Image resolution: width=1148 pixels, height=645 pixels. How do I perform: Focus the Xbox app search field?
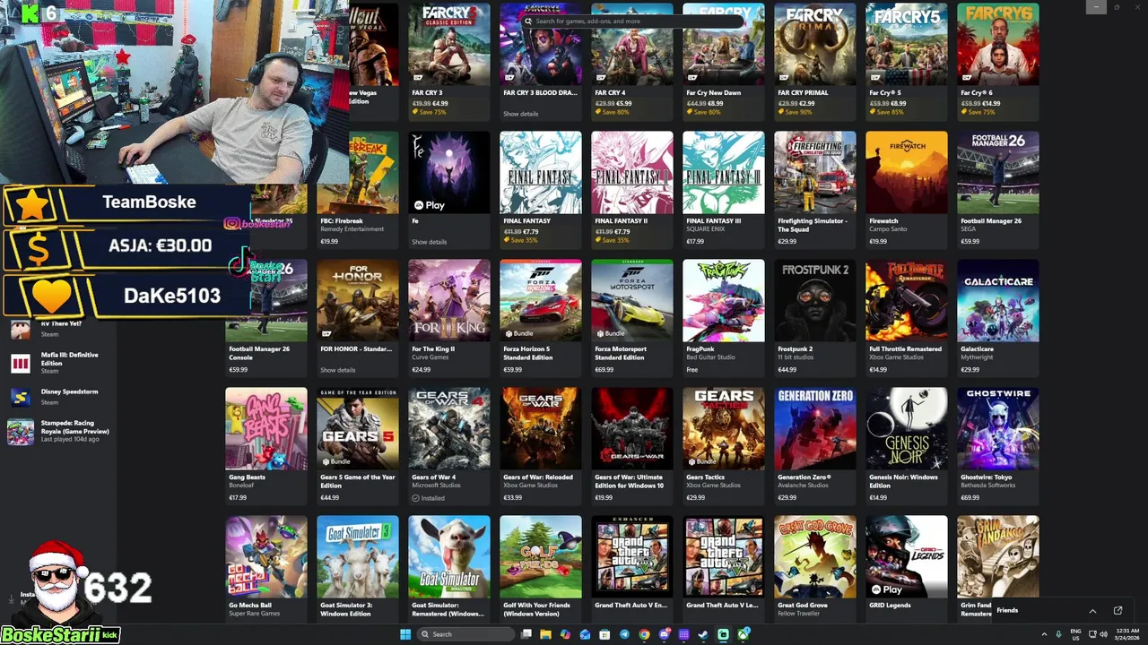632,21
